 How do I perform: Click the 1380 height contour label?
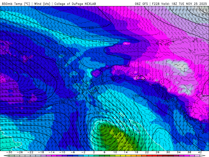click(x=62, y=103)
